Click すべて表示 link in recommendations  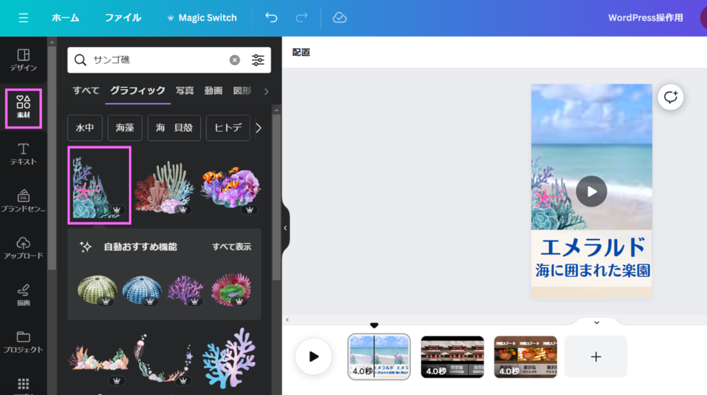click(x=231, y=247)
